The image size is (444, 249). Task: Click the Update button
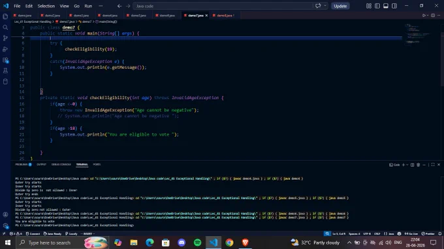tap(340, 6)
